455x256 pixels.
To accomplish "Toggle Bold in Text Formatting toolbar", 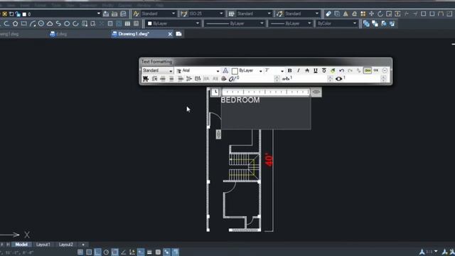I will [x=289, y=70].
